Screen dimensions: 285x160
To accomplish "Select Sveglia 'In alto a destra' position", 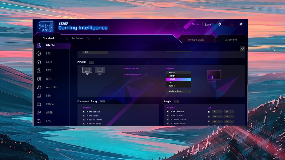I will click(175, 115).
